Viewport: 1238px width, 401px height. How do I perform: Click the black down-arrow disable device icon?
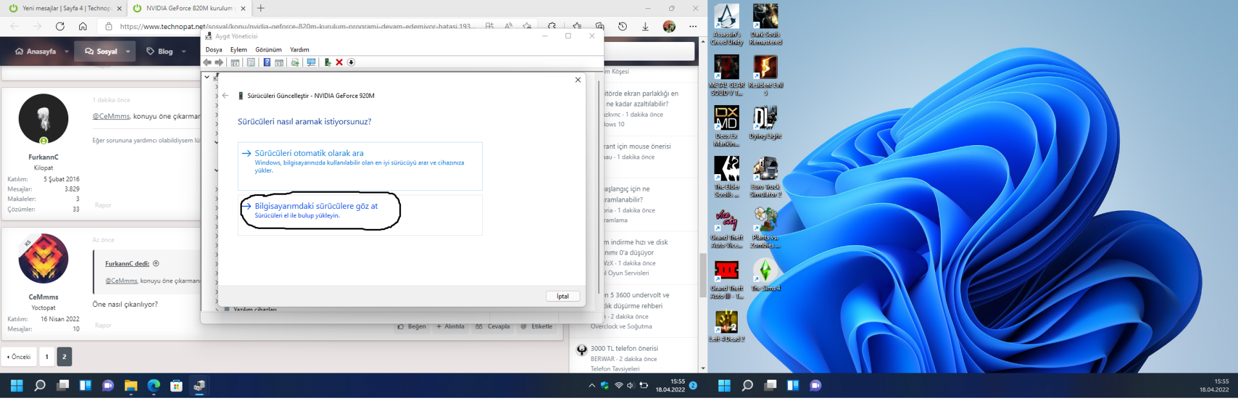pos(351,63)
